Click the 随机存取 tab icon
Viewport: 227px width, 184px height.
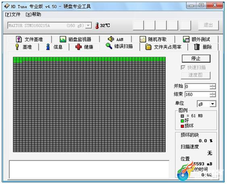(x=143, y=39)
